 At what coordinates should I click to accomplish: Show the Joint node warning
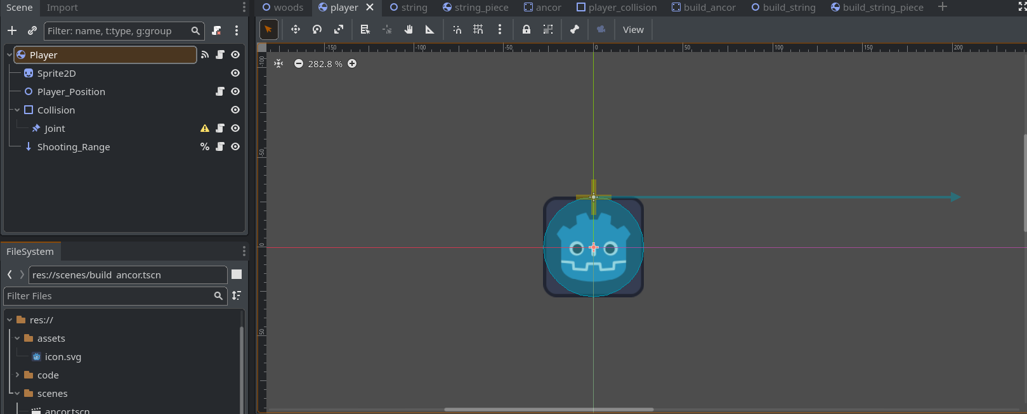(x=205, y=128)
